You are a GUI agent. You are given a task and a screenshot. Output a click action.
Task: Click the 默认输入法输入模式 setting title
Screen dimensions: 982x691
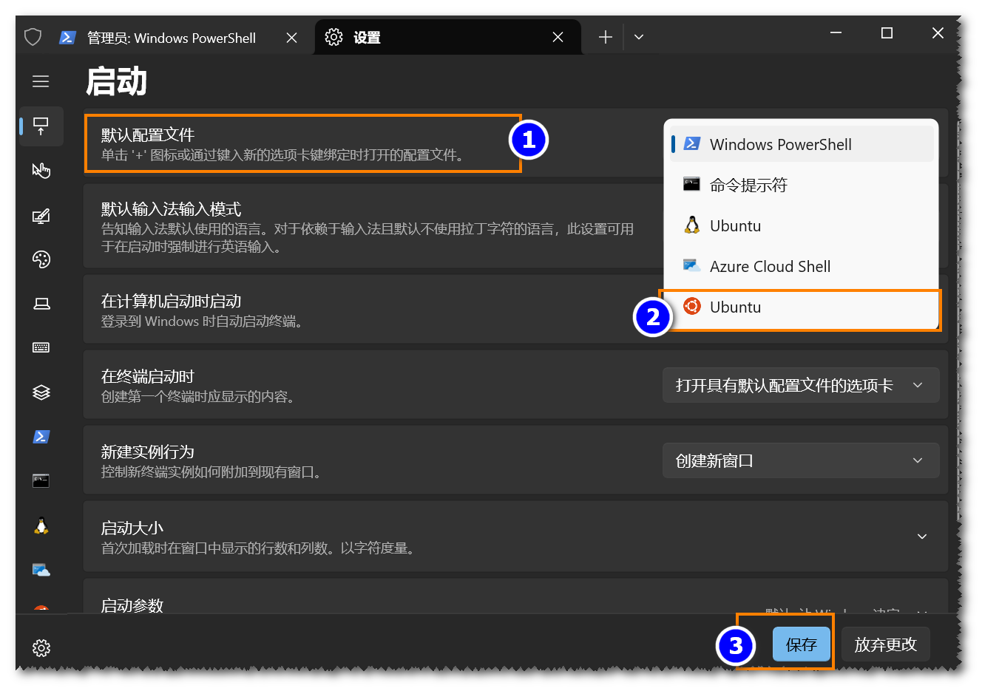click(172, 210)
